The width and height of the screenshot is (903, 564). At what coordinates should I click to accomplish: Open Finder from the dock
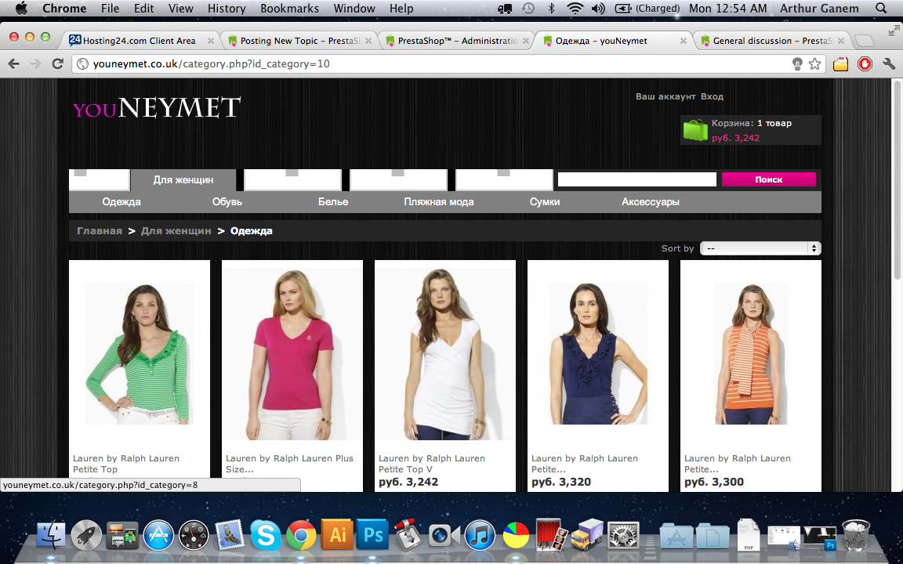pyautogui.click(x=51, y=536)
